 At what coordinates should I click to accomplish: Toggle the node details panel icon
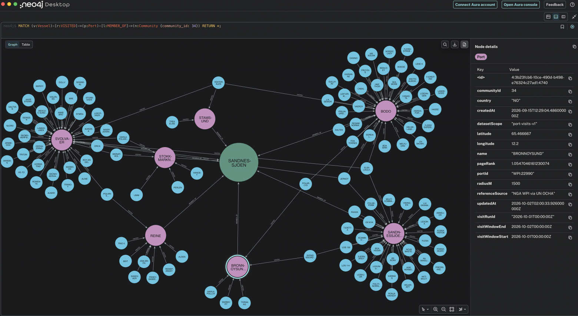click(x=464, y=44)
